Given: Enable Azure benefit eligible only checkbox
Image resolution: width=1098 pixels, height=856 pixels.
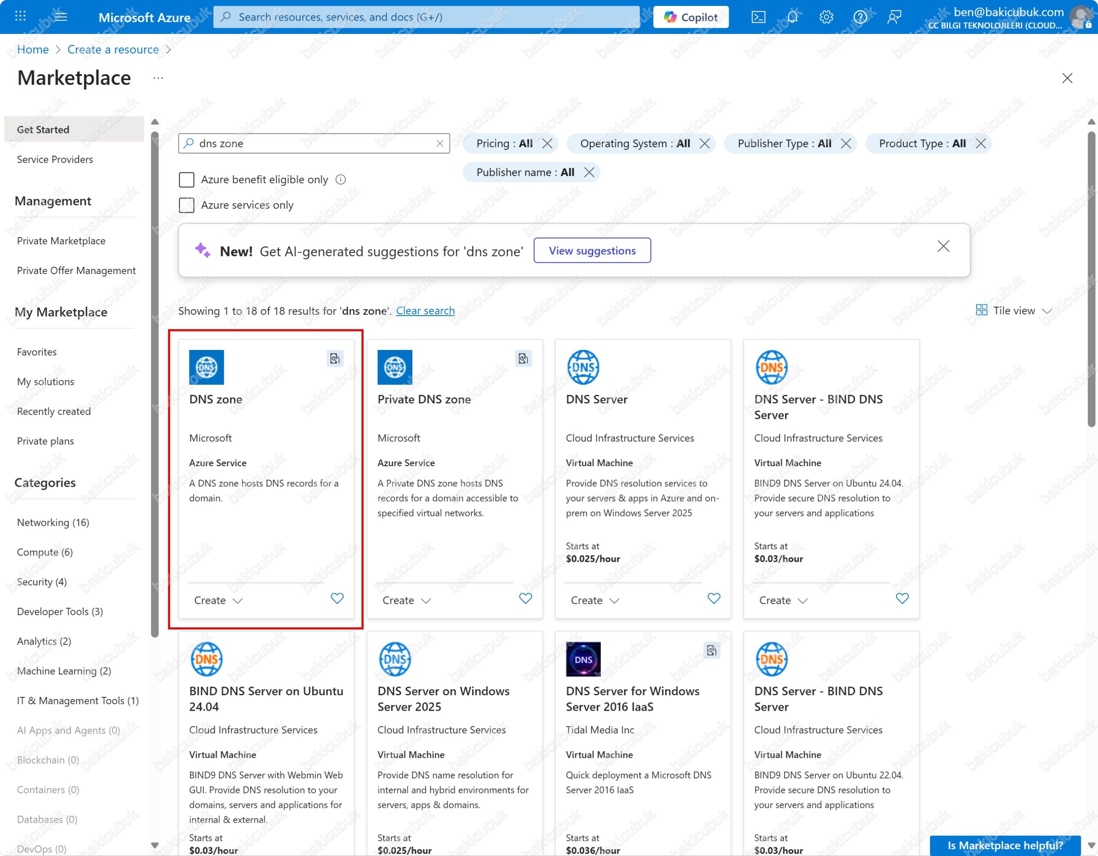Looking at the screenshot, I should (187, 179).
